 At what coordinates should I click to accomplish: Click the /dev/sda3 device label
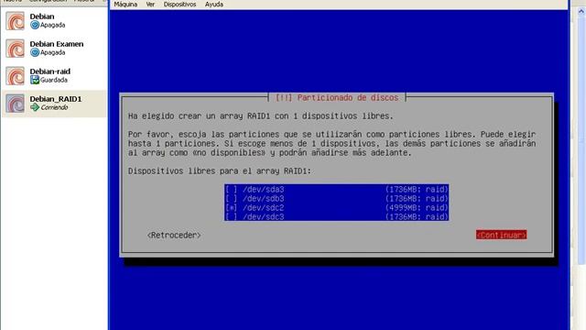tap(264, 190)
